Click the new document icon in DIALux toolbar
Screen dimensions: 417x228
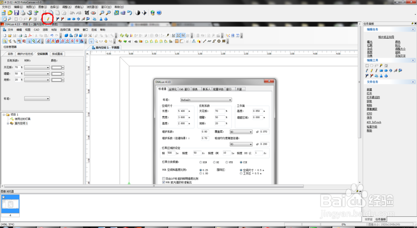[x=5, y=35]
